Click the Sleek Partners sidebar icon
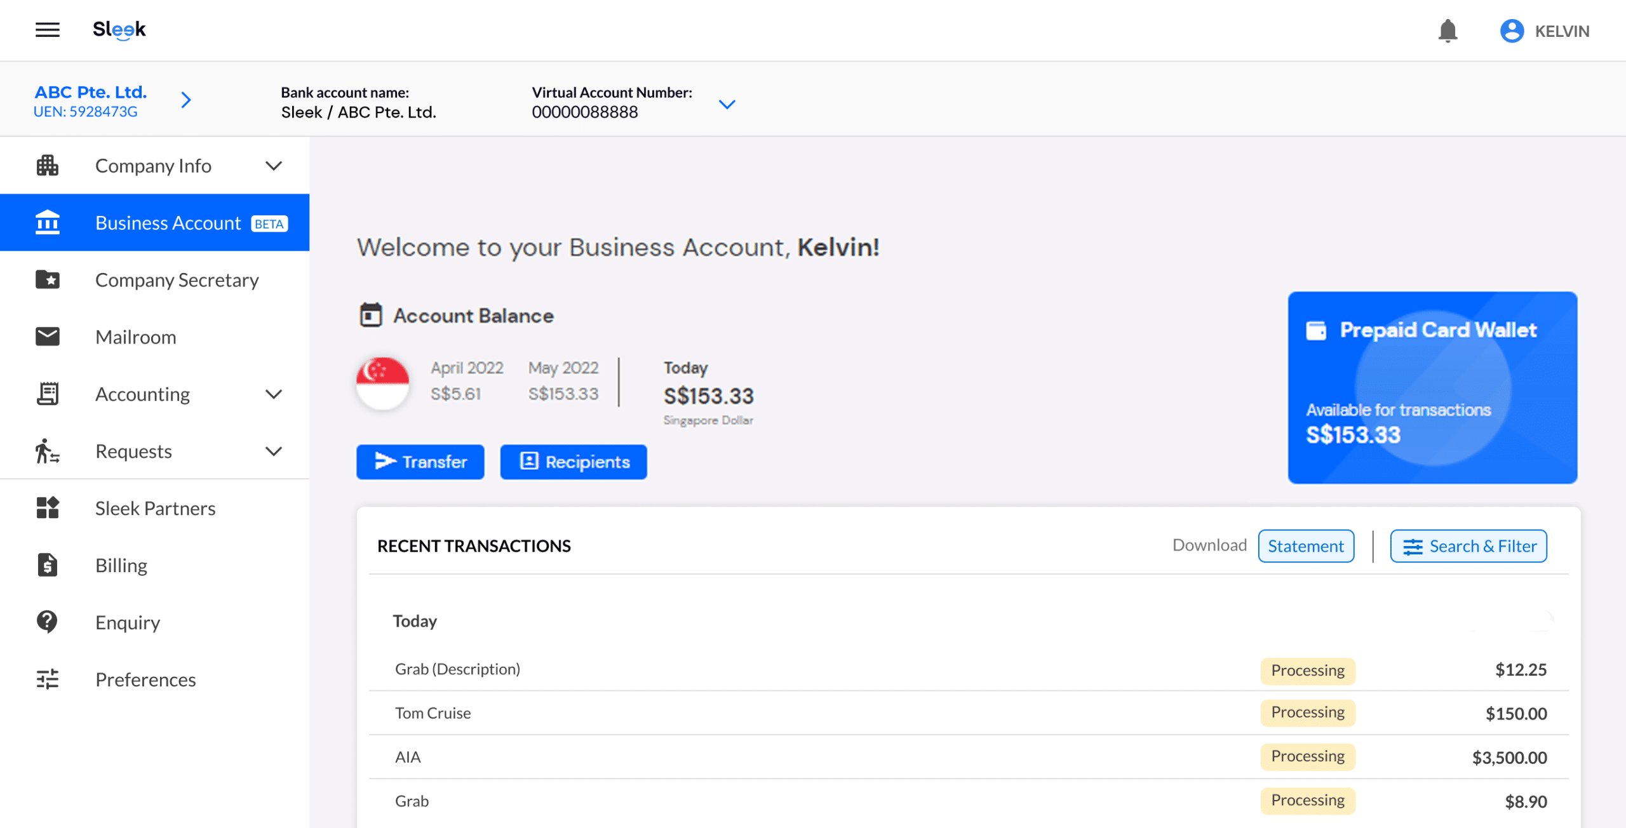The height and width of the screenshot is (828, 1626). (48, 508)
